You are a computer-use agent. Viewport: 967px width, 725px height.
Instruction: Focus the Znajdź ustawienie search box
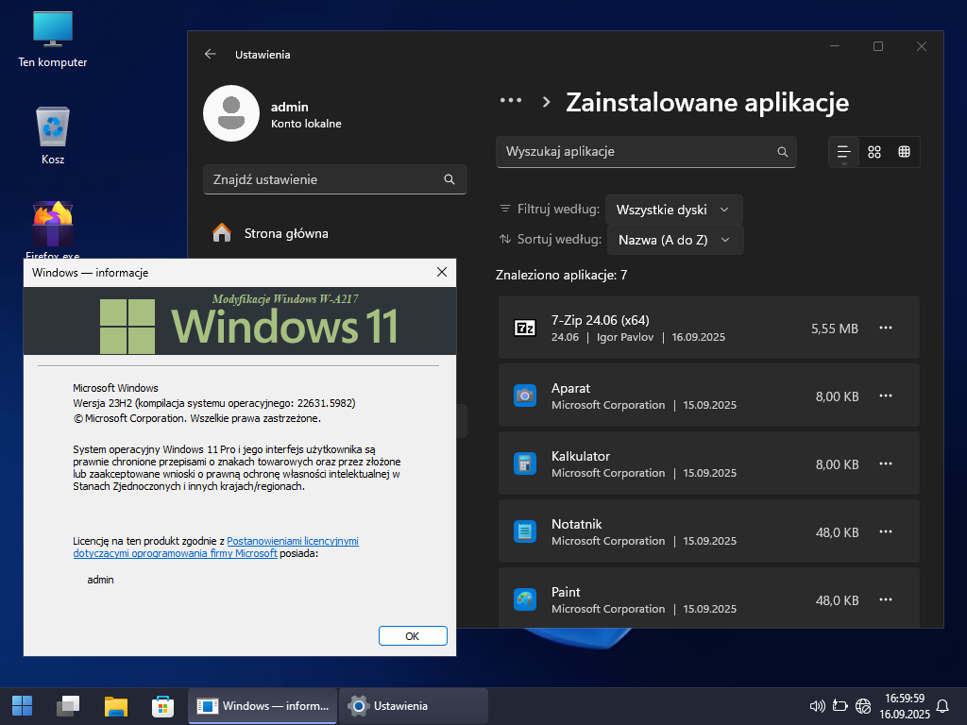click(x=326, y=179)
